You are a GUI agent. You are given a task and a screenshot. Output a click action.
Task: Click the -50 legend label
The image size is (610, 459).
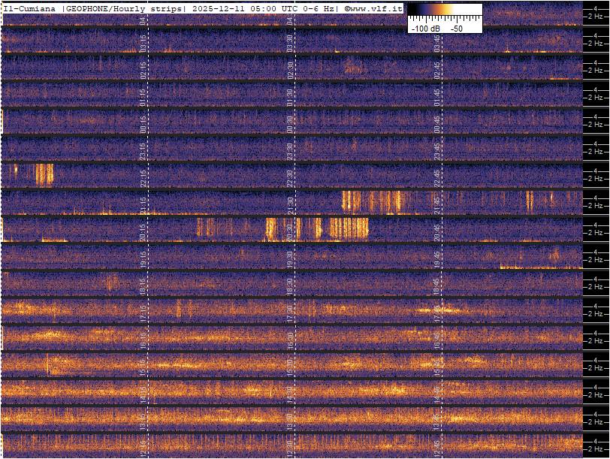click(456, 28)
